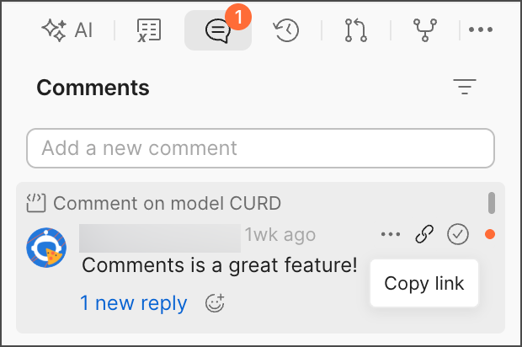Open the version history clock icon

pyautogui.click(x=286, y=31)
